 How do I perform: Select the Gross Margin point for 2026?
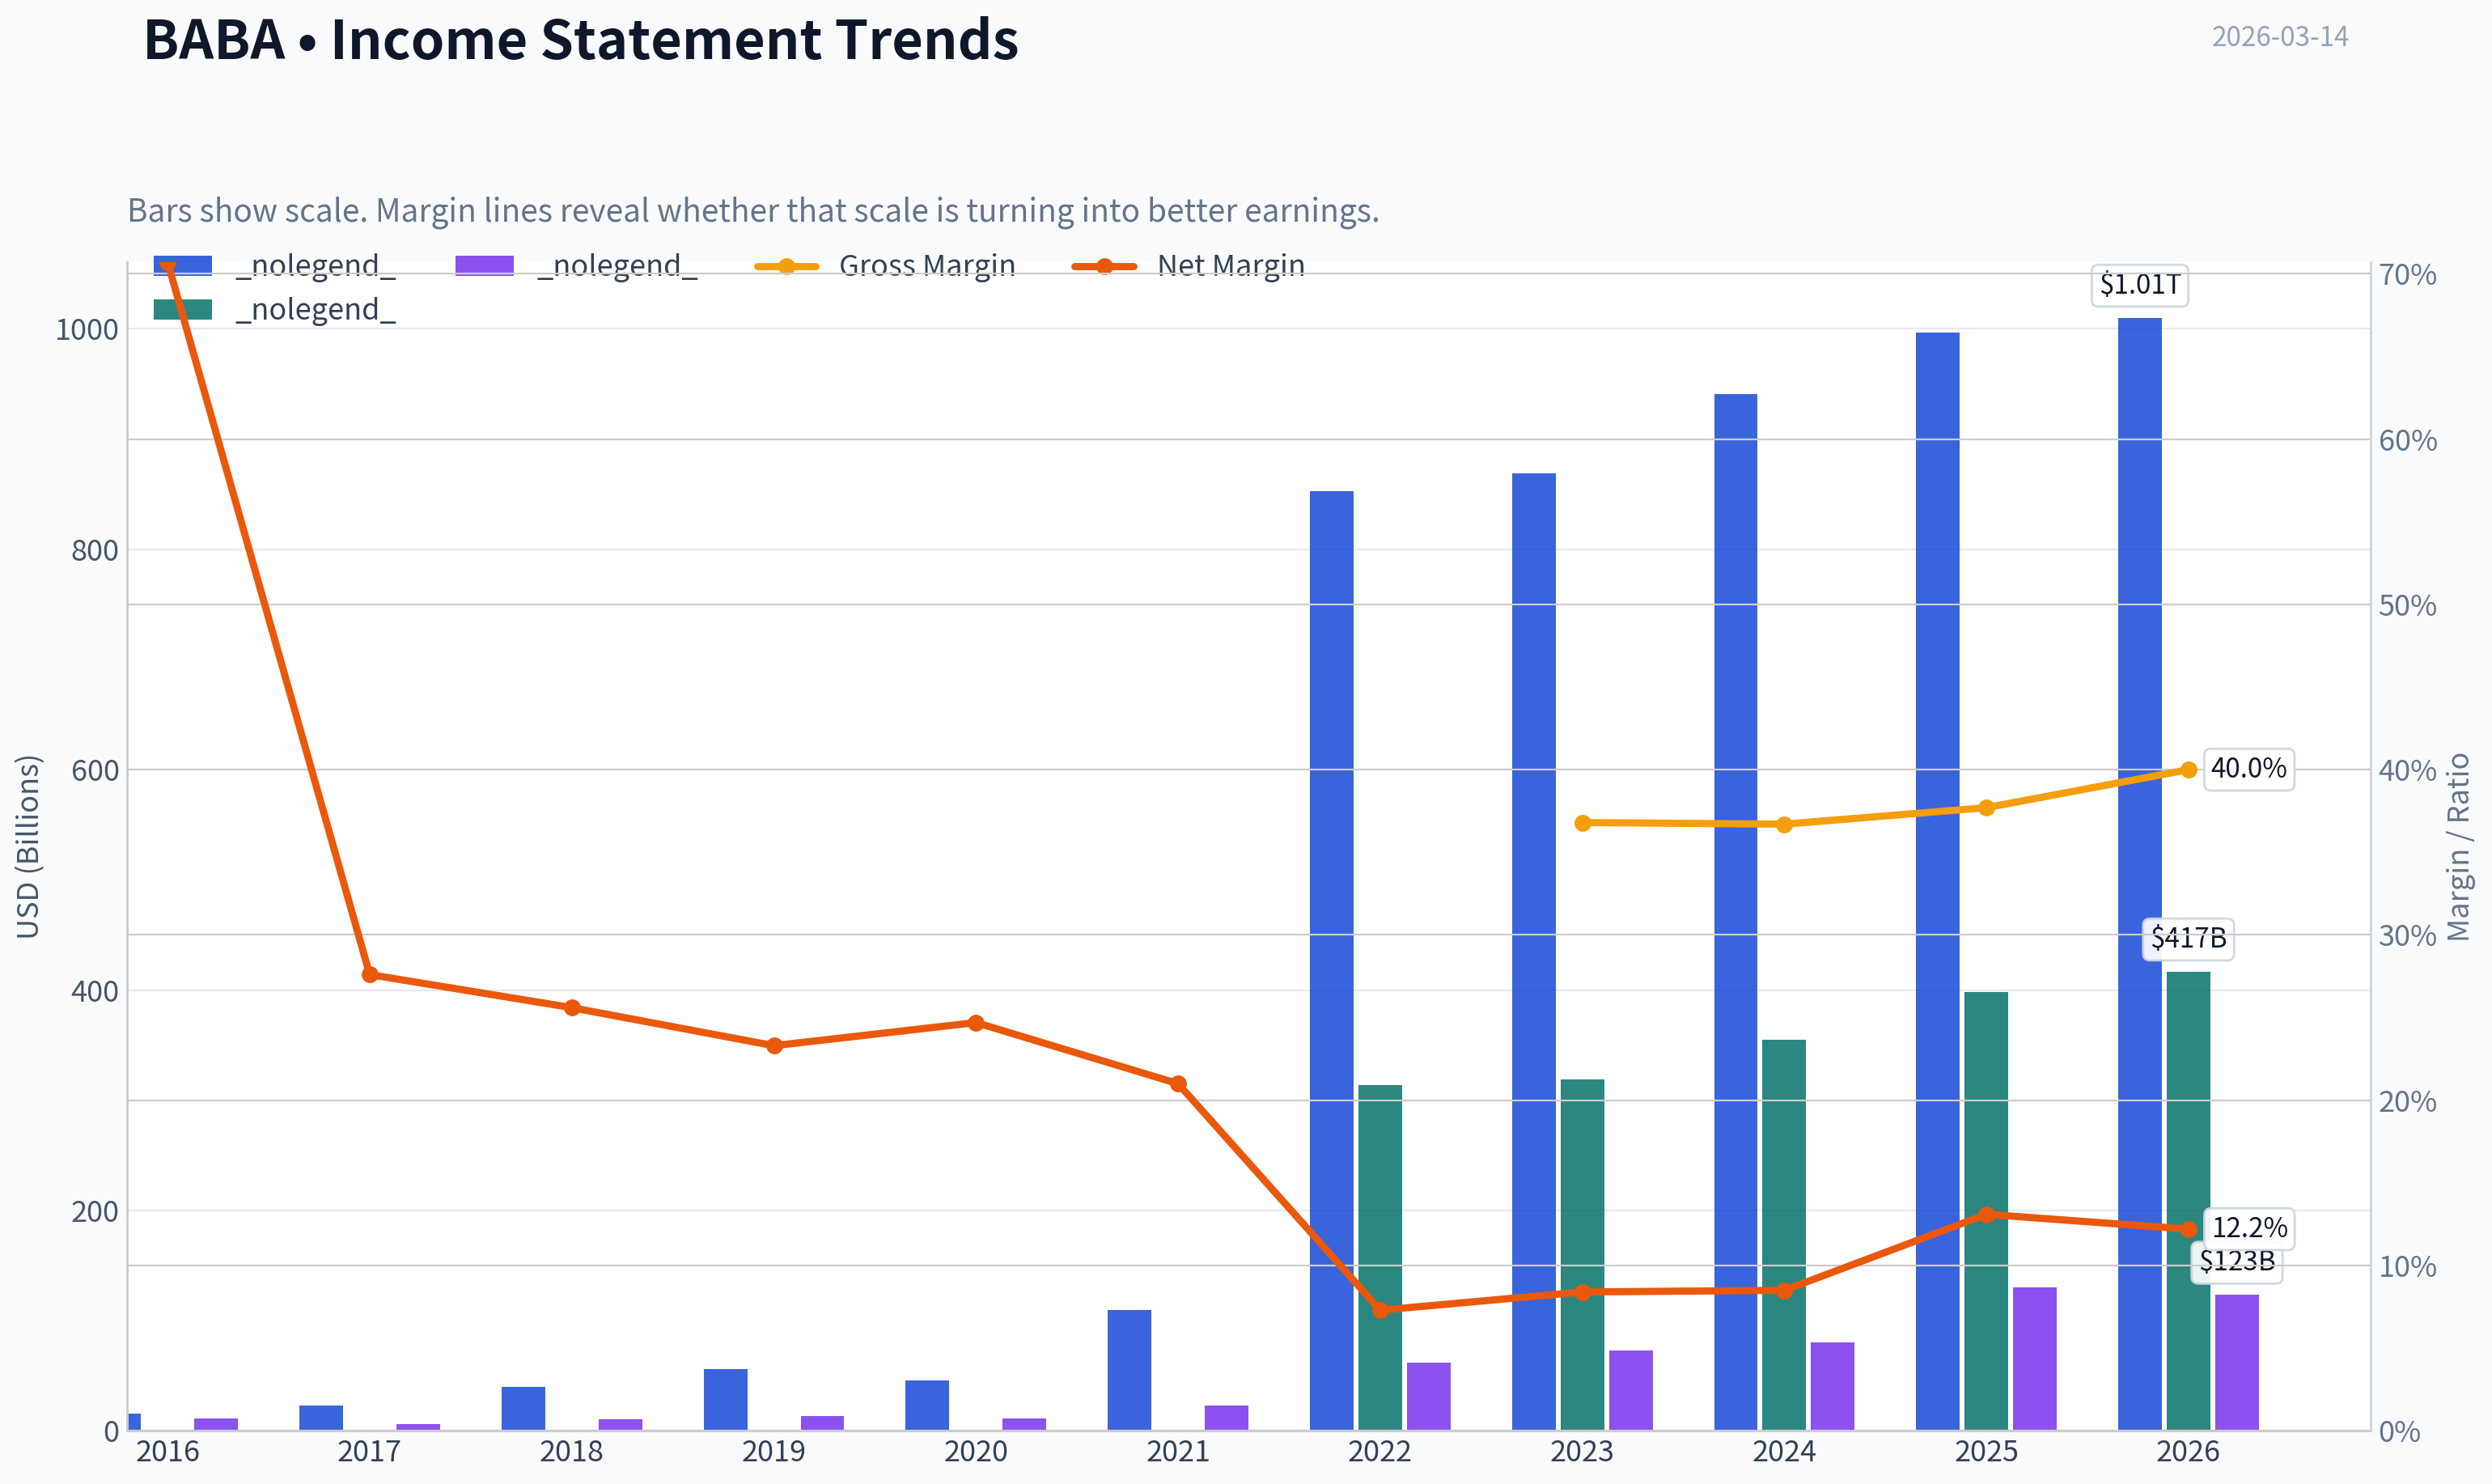pos(2188,770)
